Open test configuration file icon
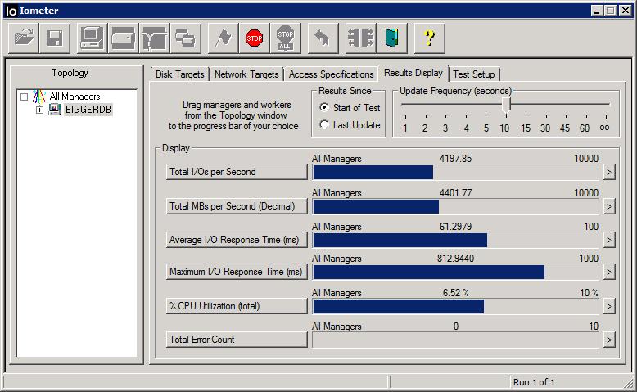 click(24, 38)
